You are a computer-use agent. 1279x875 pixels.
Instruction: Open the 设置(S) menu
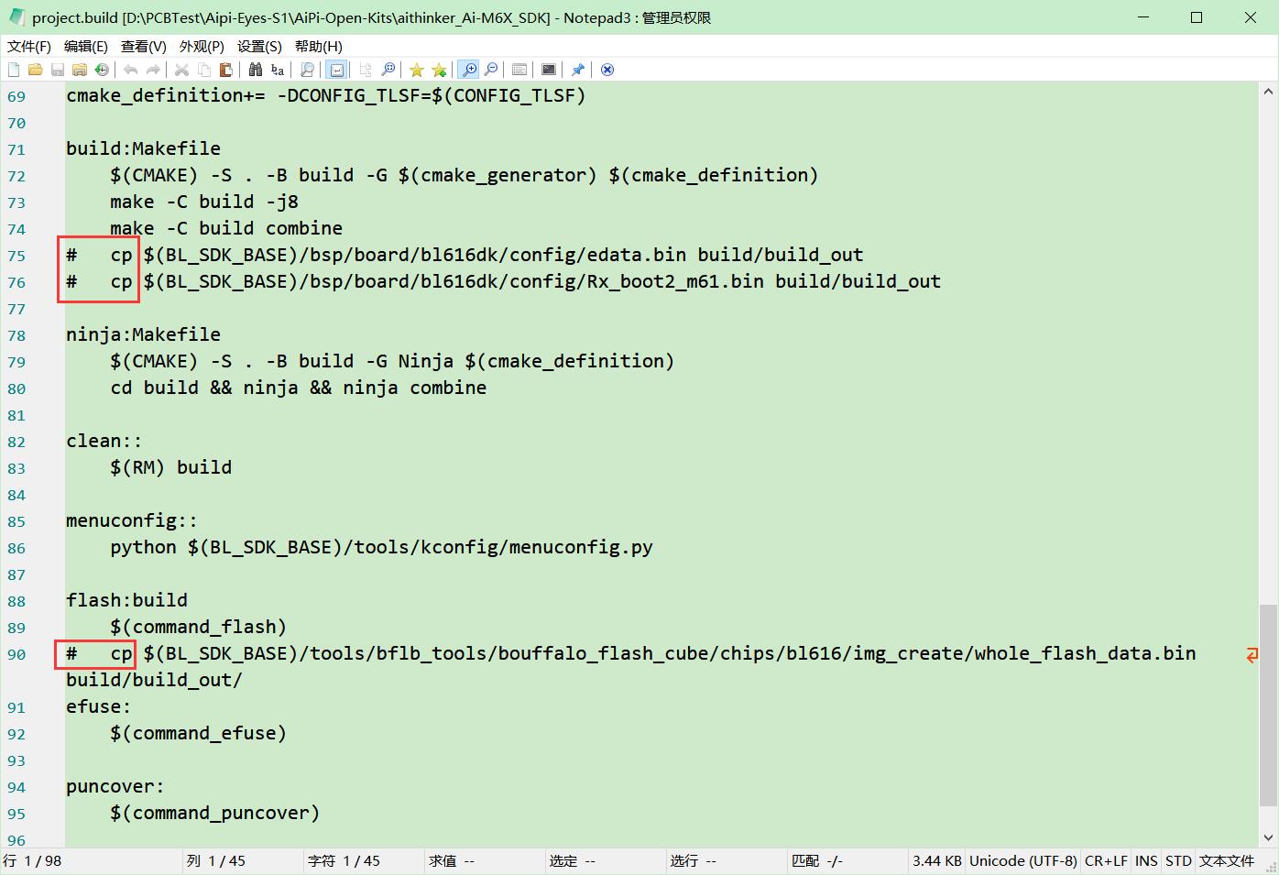(x=259, y=46)
